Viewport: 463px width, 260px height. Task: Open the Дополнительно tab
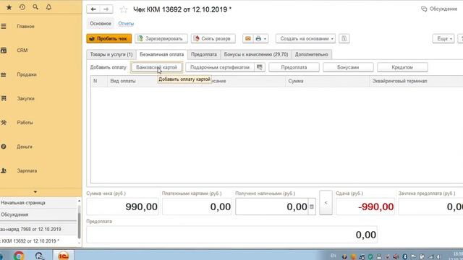[x=312, y=55]
